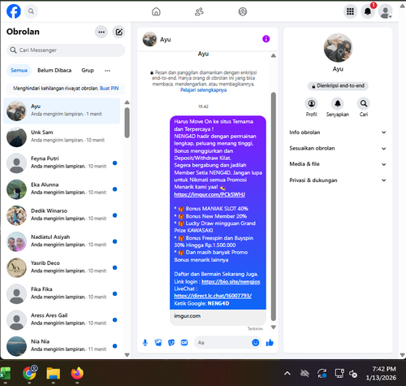Attach a photo with the image icon
This screenshot has width=406, height=386.
coord(158,343)
